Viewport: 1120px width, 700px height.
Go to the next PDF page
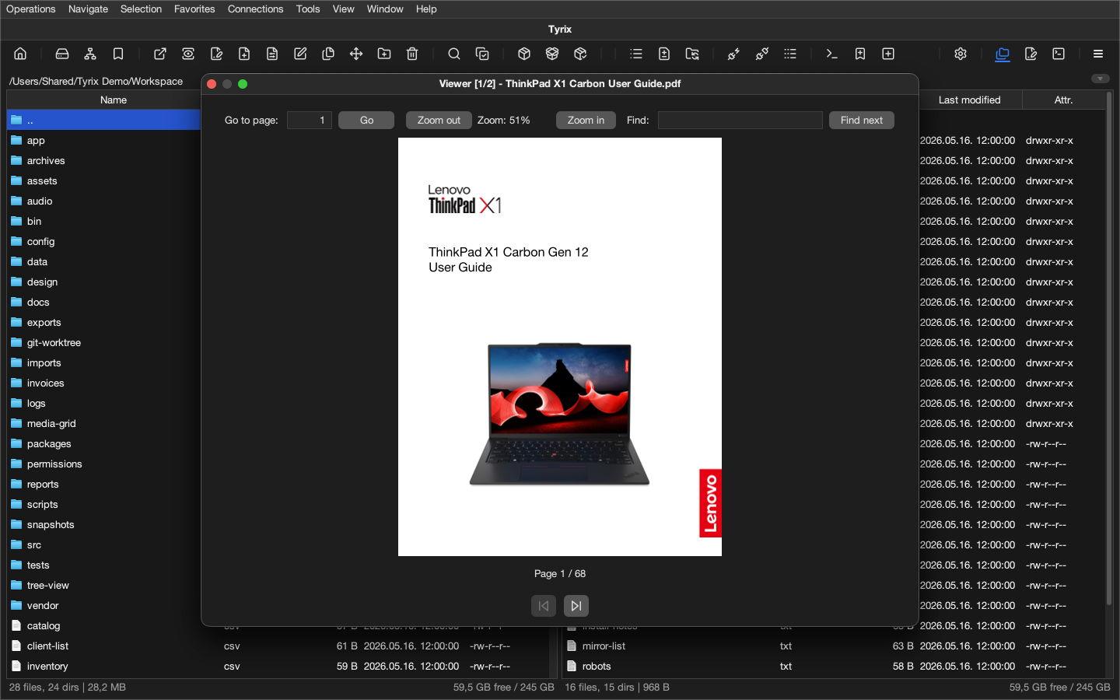click(576, 606)
